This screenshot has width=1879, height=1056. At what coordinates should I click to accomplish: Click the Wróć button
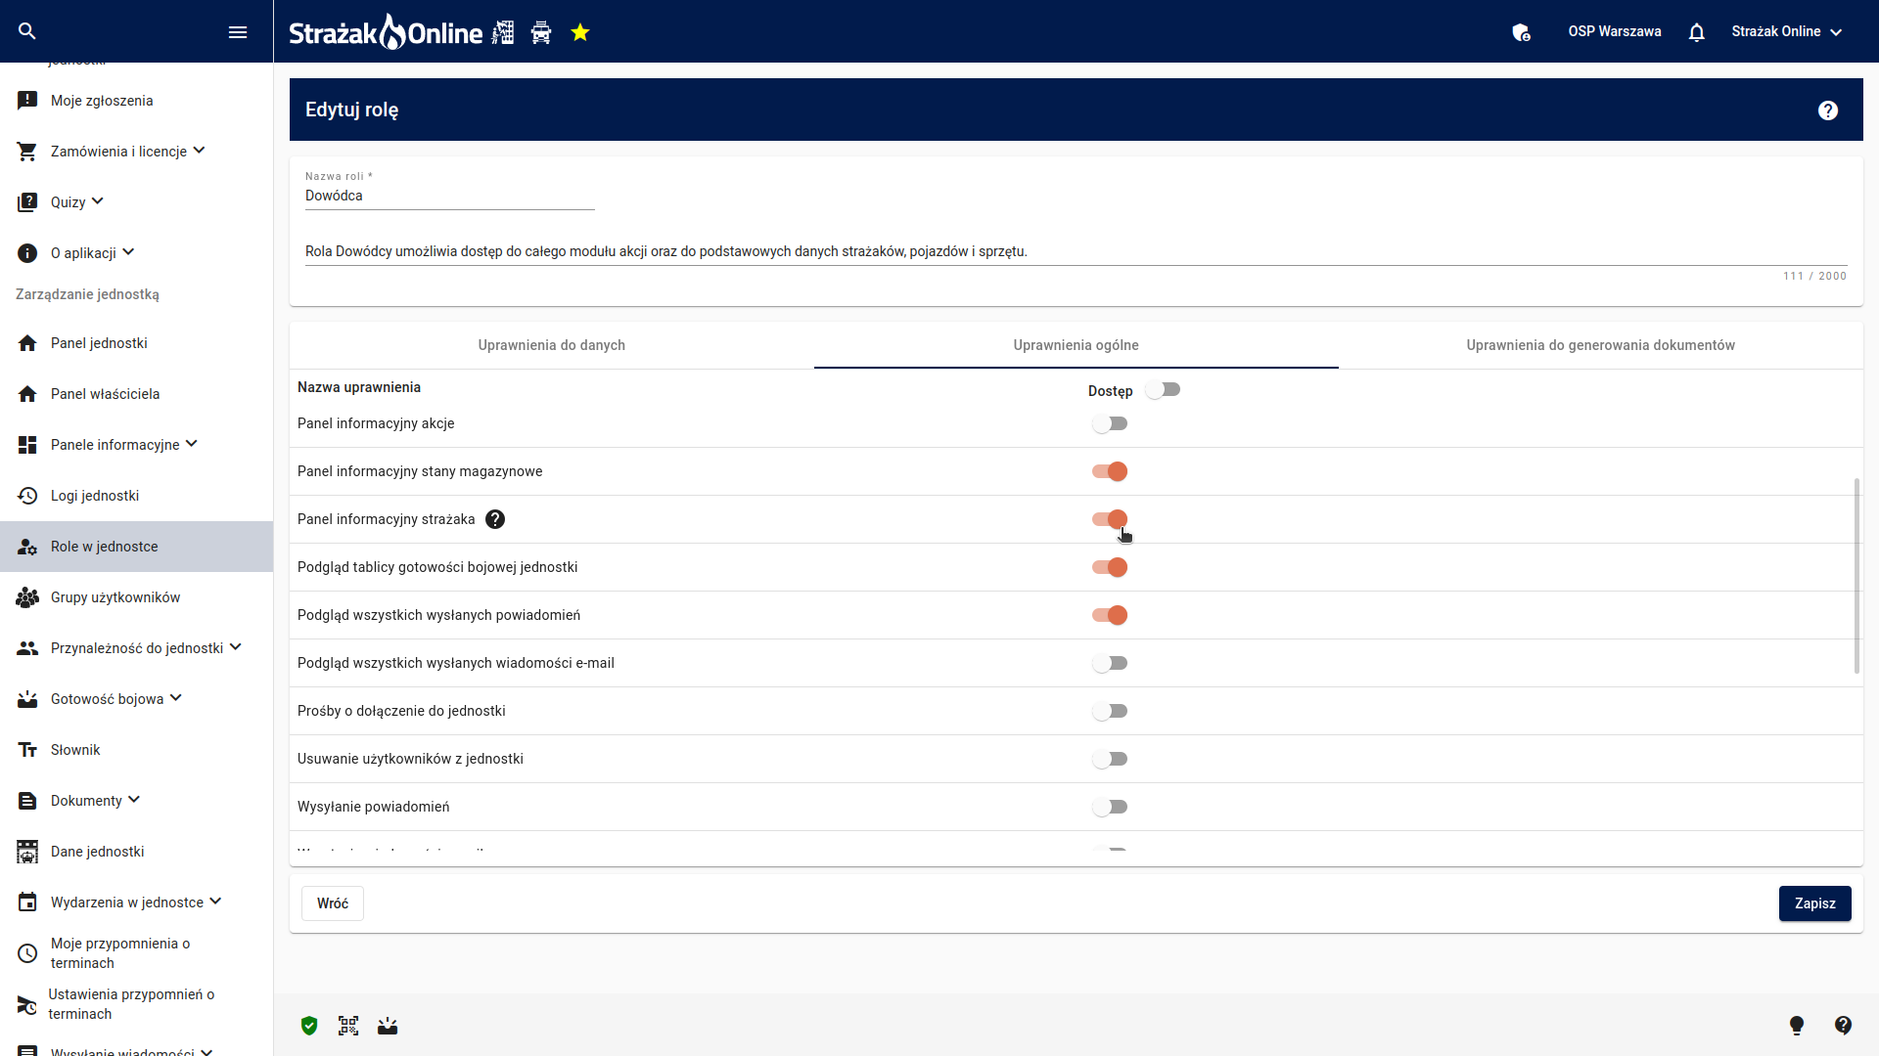pyautogui.click(x=333, y=903)
